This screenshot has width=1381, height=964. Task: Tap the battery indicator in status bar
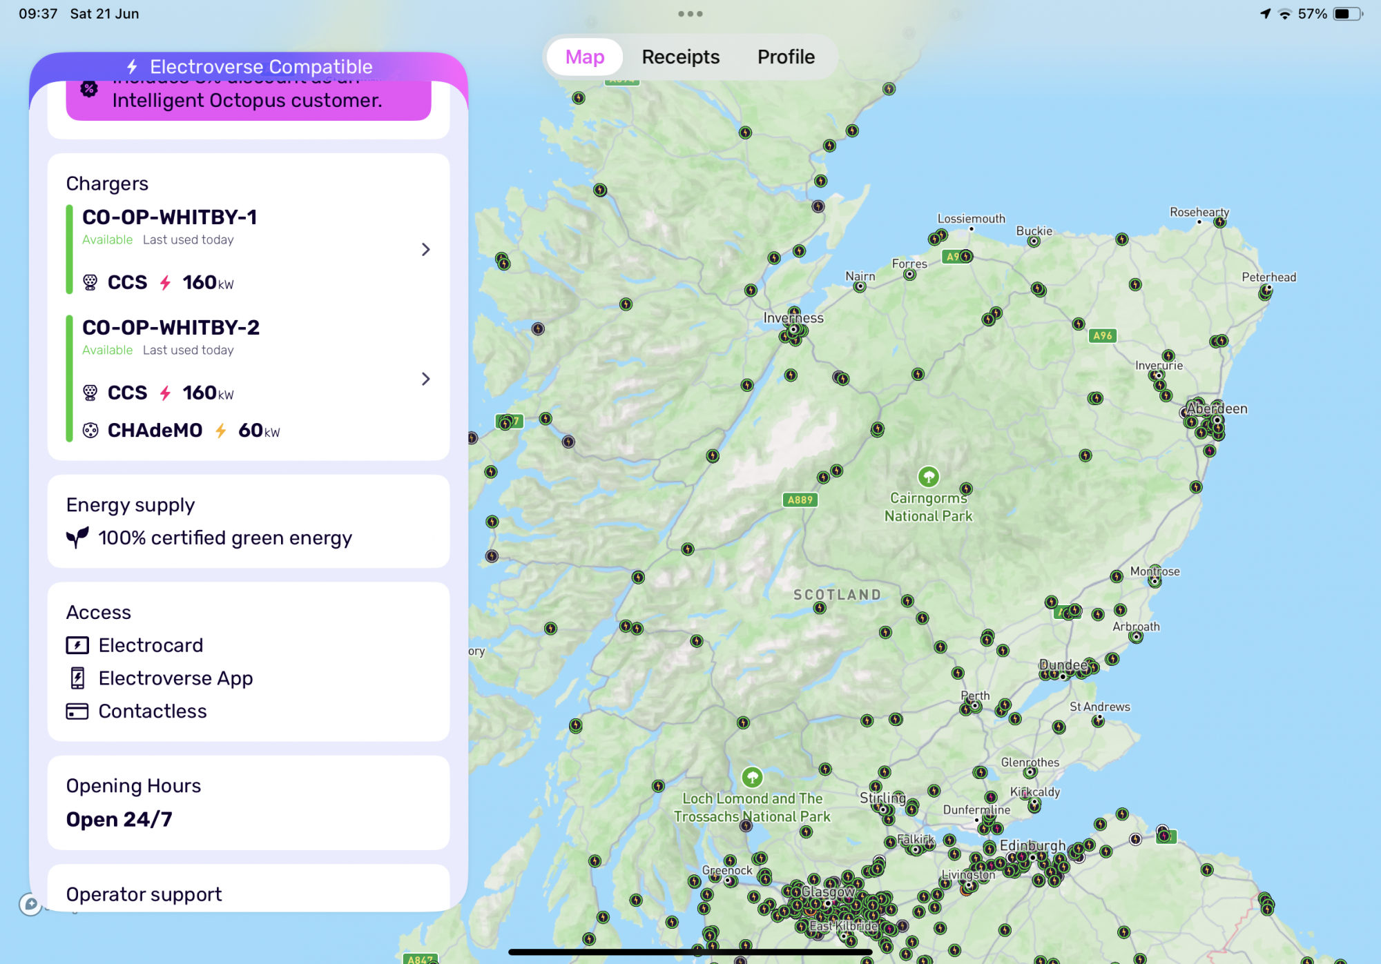[x=1346, y=14]
